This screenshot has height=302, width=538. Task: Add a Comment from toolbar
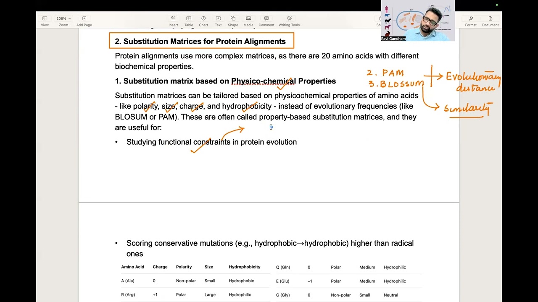tap(266, 21)
